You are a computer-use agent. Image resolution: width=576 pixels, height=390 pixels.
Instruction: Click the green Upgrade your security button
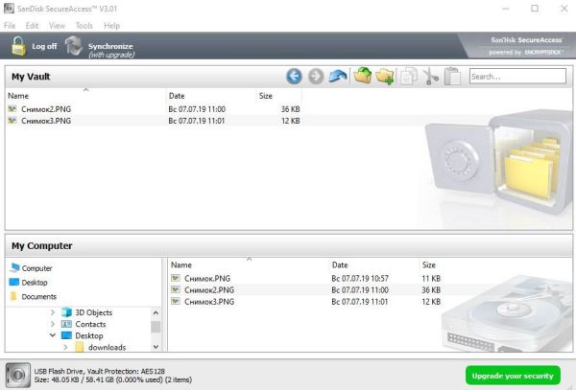pyautogui.click(x=513, y=373)
